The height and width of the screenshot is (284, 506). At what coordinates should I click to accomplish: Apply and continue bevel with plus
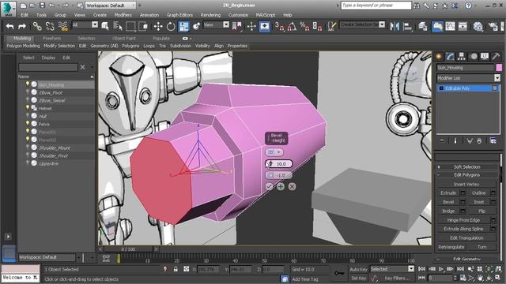pos(281,186)
